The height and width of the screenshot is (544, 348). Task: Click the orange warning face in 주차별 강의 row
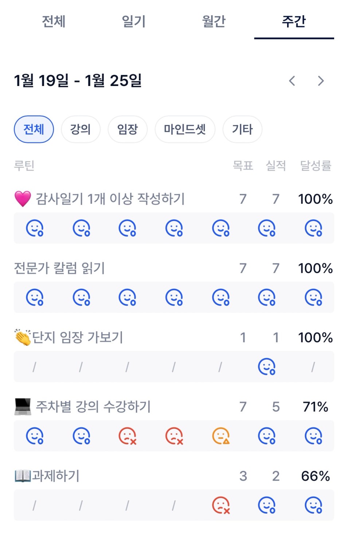click(221, 436)
